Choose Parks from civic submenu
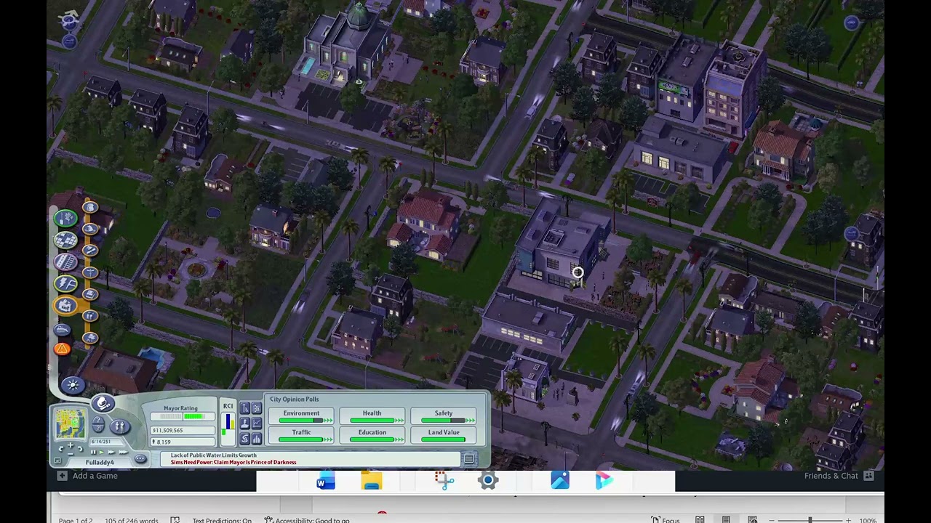 coord(90,338)
